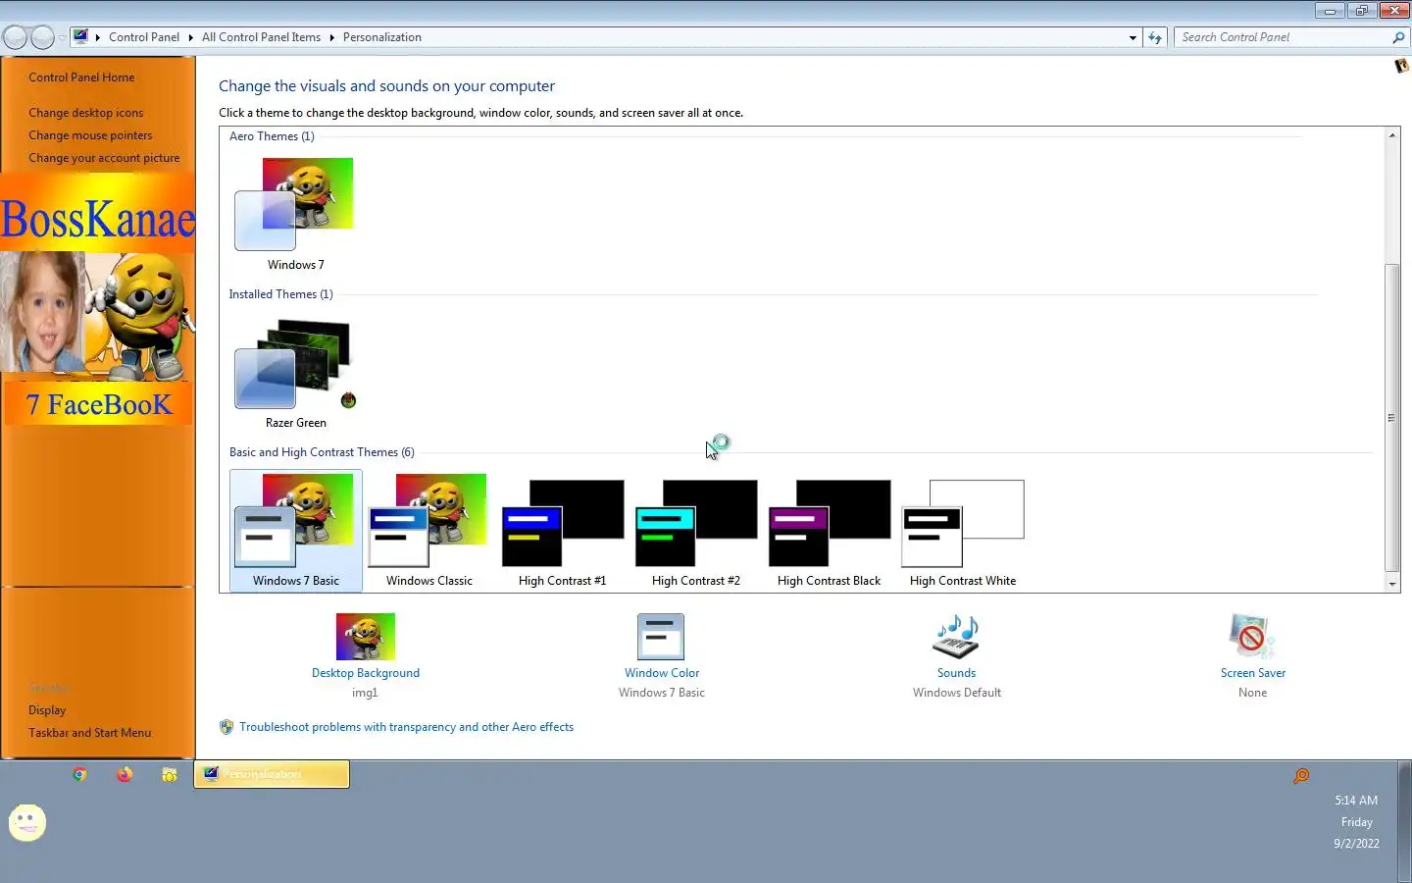The width and height of the screenshot is (1412, 883).
Task: Select the Windows 7 Basic theme
Action: (296, 530)
